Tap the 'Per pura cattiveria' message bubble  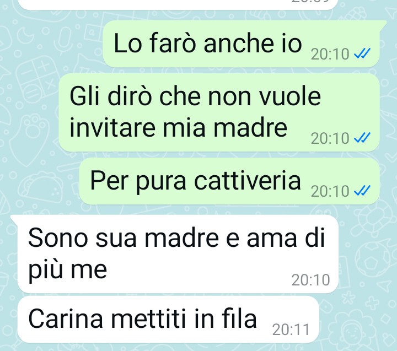click(229, 181)
